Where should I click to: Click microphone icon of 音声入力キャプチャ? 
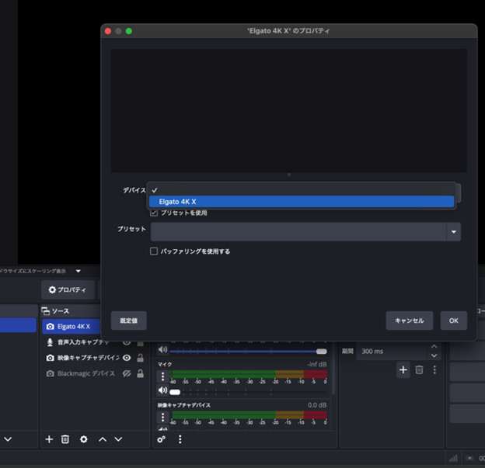coord(50,342)
